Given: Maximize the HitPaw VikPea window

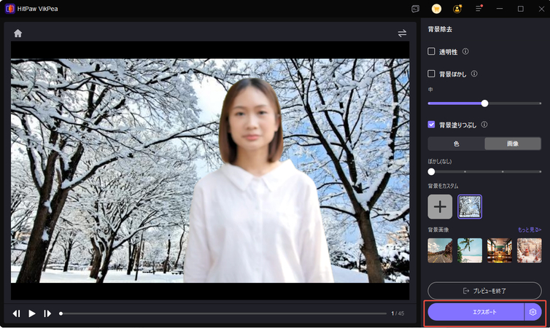Looking at the screenshot, I should 521,9.
